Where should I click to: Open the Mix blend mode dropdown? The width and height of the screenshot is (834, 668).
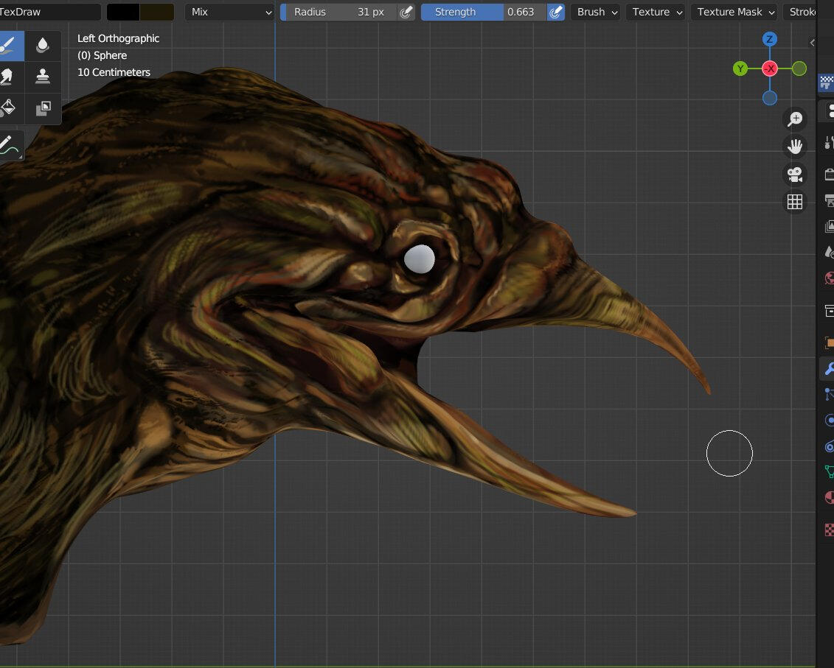[229, 12]
